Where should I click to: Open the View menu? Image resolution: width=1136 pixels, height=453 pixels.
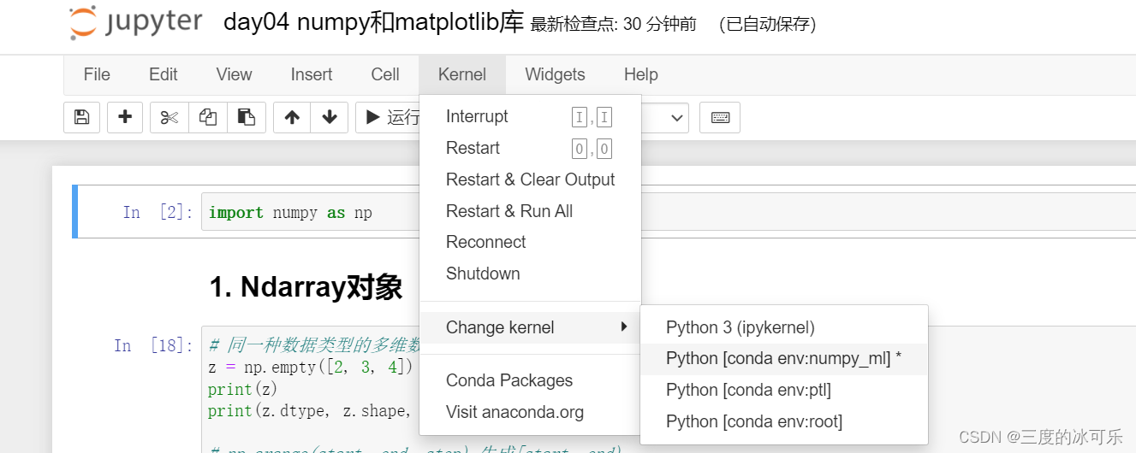coord(234,74)
